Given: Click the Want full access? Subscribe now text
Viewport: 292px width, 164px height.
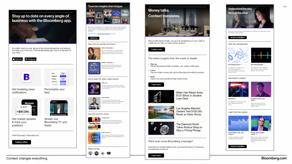Looking at the screenshot, I should click(x=25, y=135).
